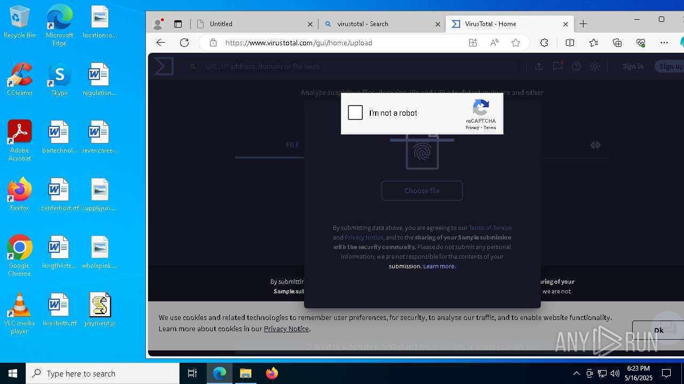Open Edge Settings and more menu
The height and width of the screenshot is (384, 684).
[664, 43]
